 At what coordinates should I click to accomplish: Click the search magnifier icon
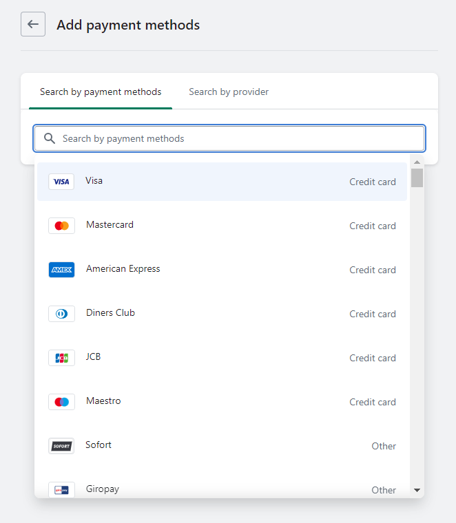50,138
